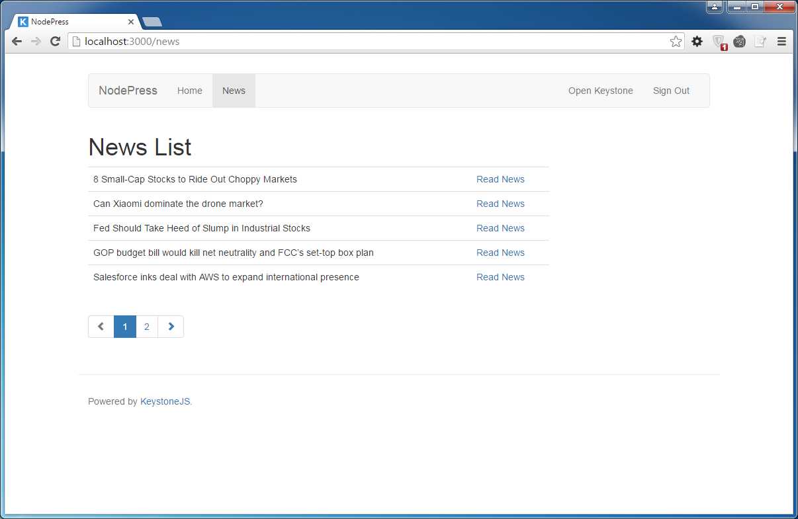The height and width of the screenshot is (519, 798).
Task: Open Keystone admin panel
Action: (600, 91)
